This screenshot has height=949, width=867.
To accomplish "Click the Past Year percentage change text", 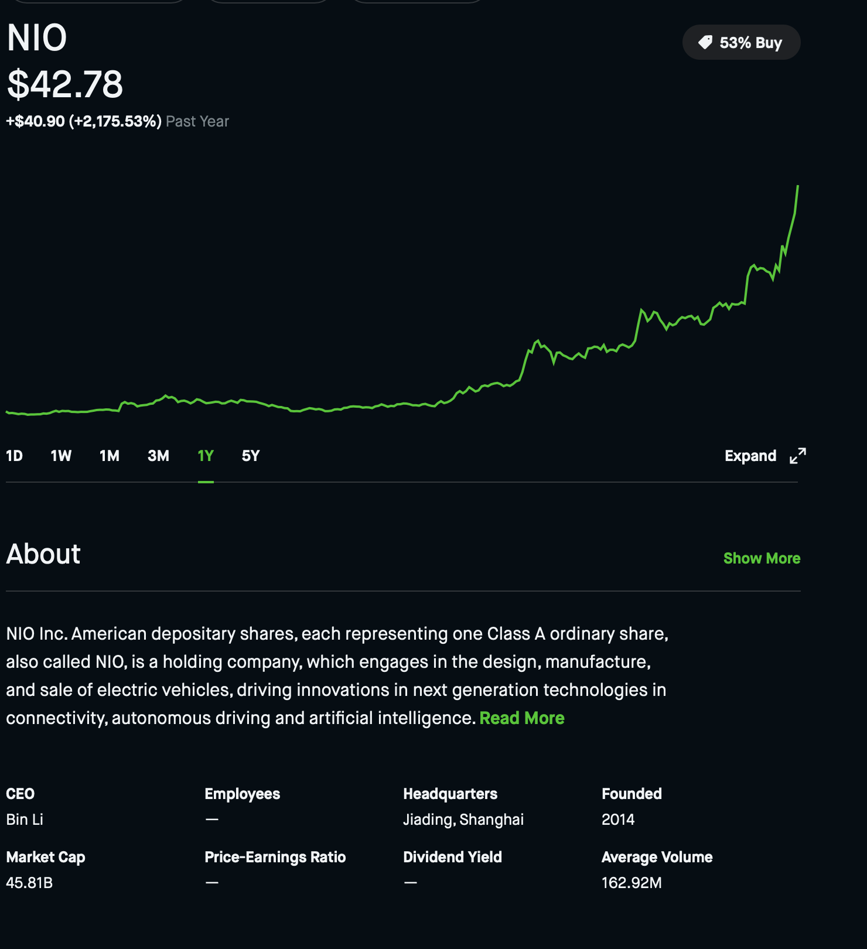I will (x=117, y=121).
